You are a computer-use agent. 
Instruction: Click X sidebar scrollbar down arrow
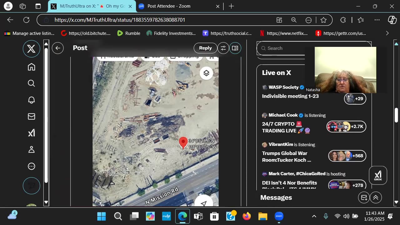pyautogui.click(x=46, y=202)
